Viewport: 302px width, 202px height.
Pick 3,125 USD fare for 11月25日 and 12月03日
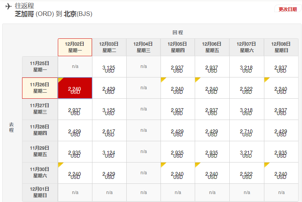[x=109, y=67]
